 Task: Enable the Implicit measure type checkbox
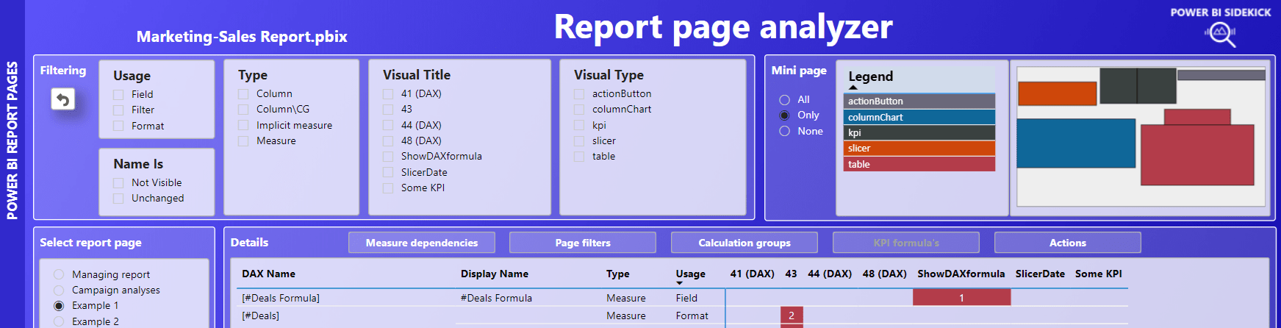243,126
